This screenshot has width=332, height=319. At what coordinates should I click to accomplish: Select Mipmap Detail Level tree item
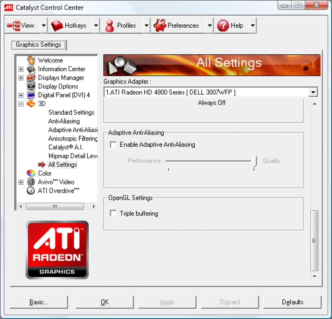click(73, 156)
